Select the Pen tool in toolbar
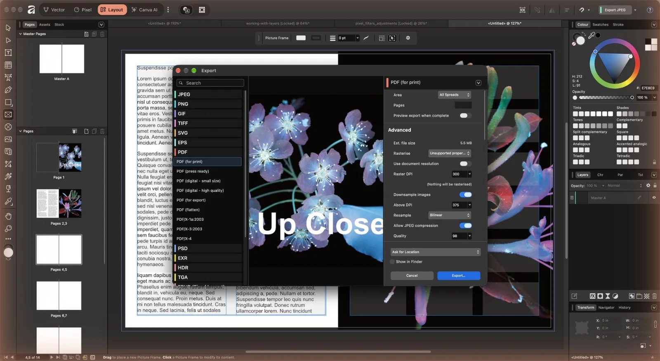This screenshot has width=660, height=361. click(8, 90)
